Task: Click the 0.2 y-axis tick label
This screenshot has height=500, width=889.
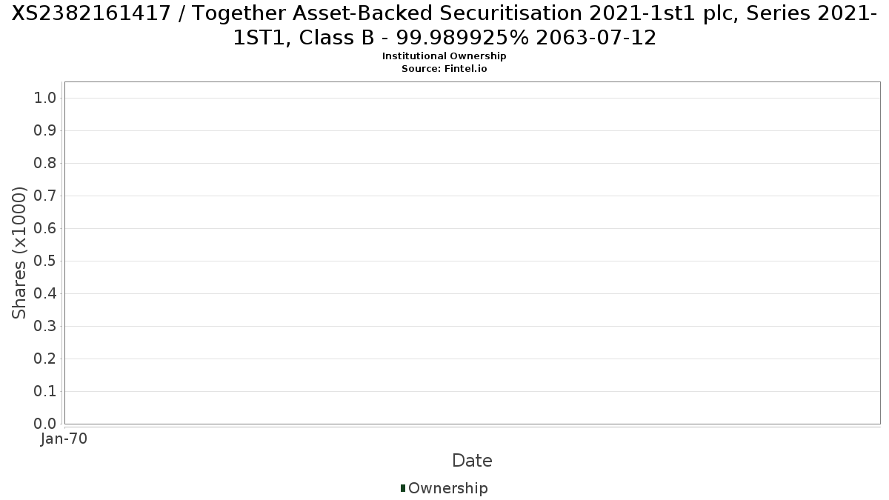Action: click(x=46, y=359)
